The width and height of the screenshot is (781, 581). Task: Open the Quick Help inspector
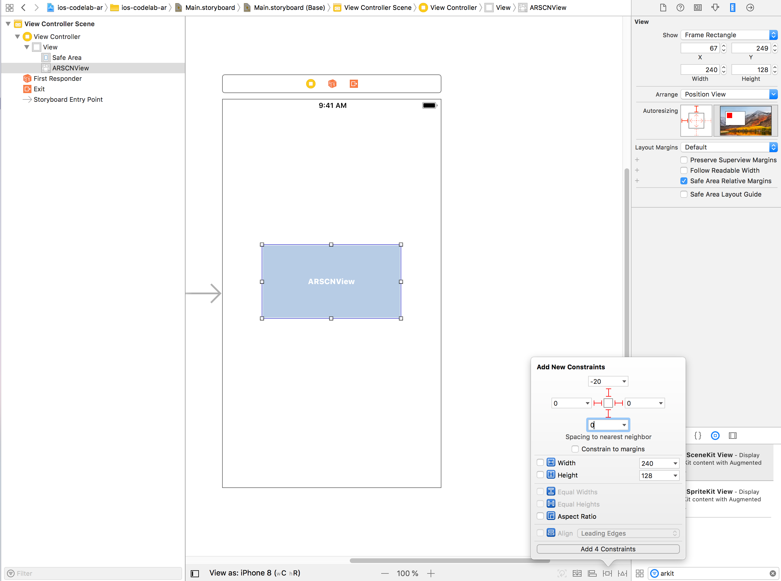680,7
